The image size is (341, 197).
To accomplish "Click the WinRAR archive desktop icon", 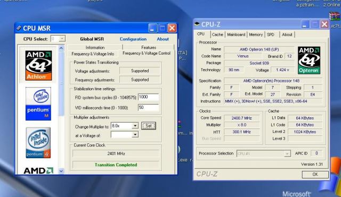I will (335, 16).
